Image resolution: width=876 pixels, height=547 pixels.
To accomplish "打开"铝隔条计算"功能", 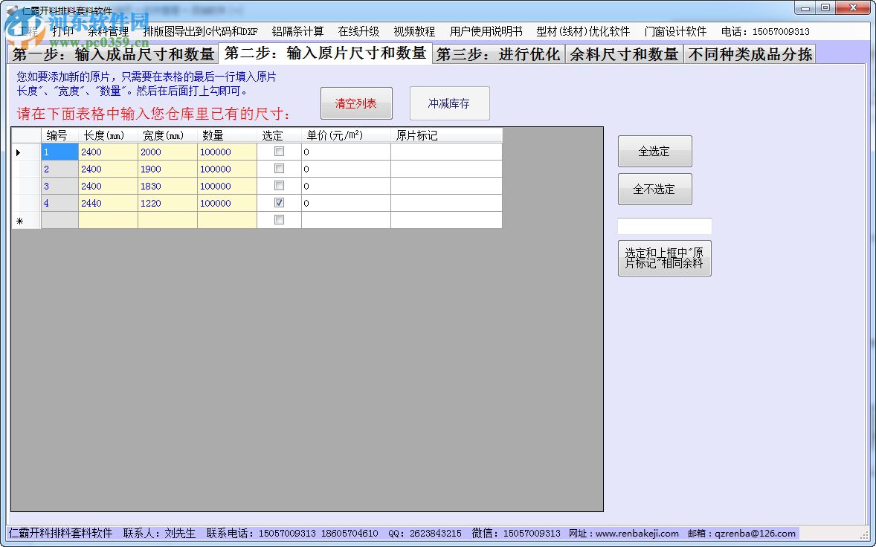I will (299, 32).
